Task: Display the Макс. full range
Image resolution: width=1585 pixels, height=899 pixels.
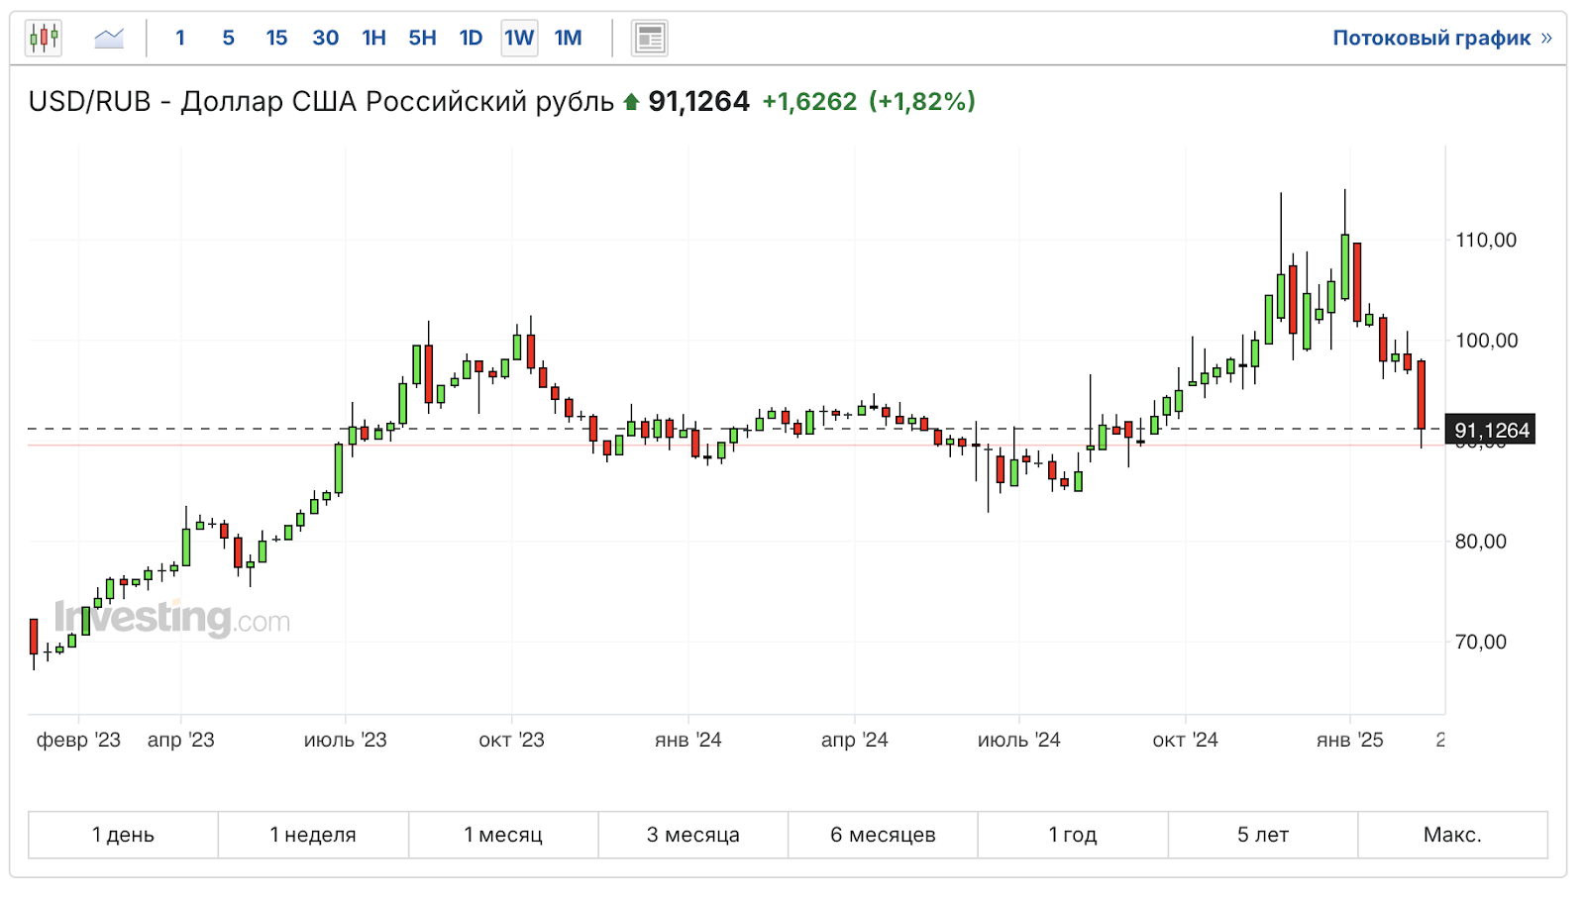Action: [x=1452, y=835]
